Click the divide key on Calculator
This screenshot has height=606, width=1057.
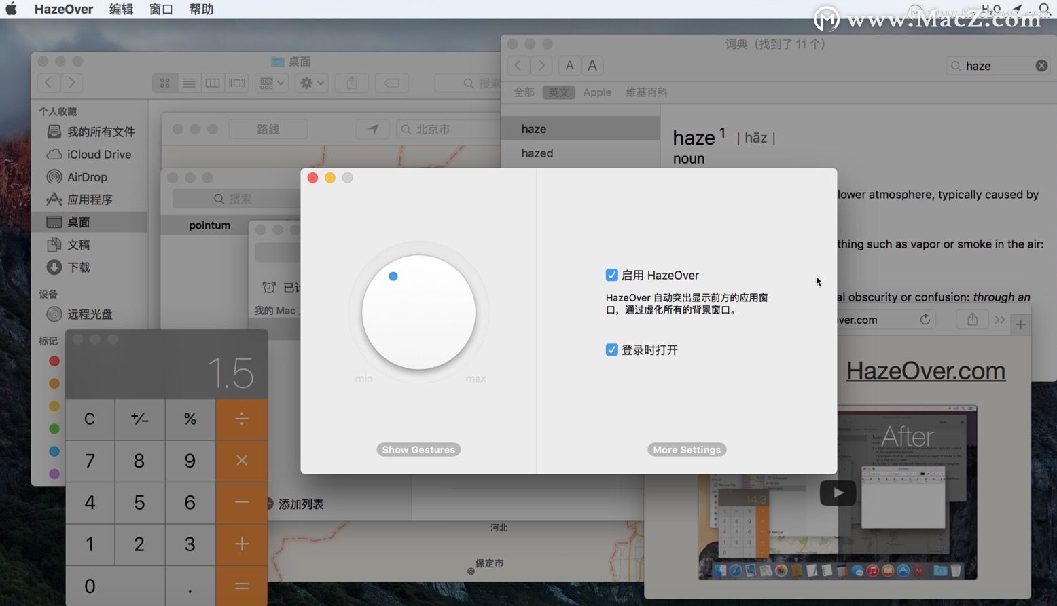pyautogui.click(x=241, y=419)
